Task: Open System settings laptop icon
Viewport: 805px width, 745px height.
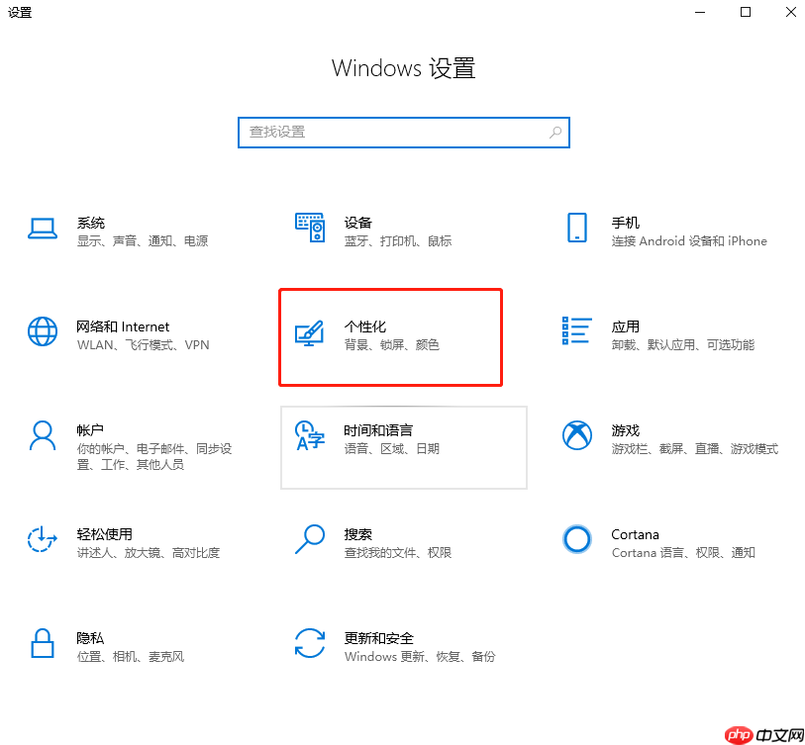Action: pos(43,229)
